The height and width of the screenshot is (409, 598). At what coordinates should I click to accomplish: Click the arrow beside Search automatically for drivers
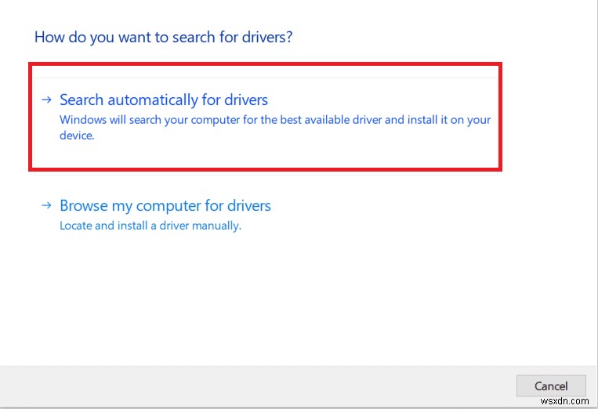pos(47,100)
